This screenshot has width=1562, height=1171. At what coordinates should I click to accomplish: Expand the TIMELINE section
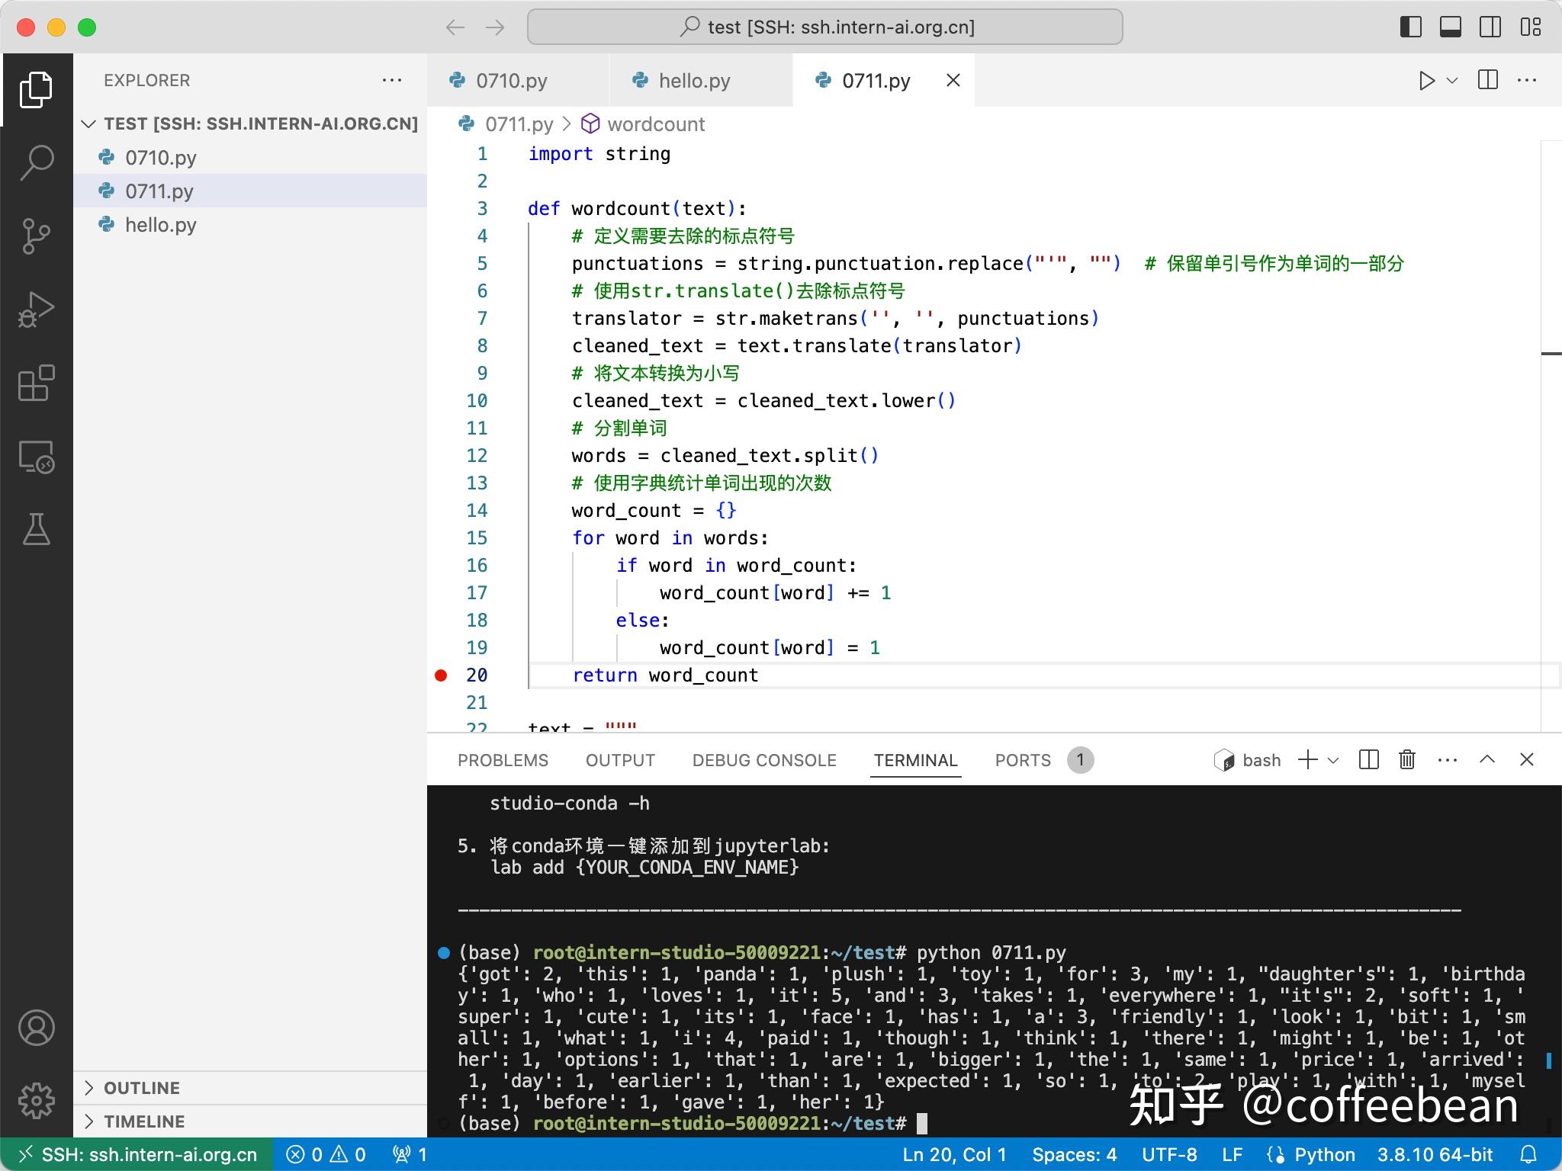142,1121
